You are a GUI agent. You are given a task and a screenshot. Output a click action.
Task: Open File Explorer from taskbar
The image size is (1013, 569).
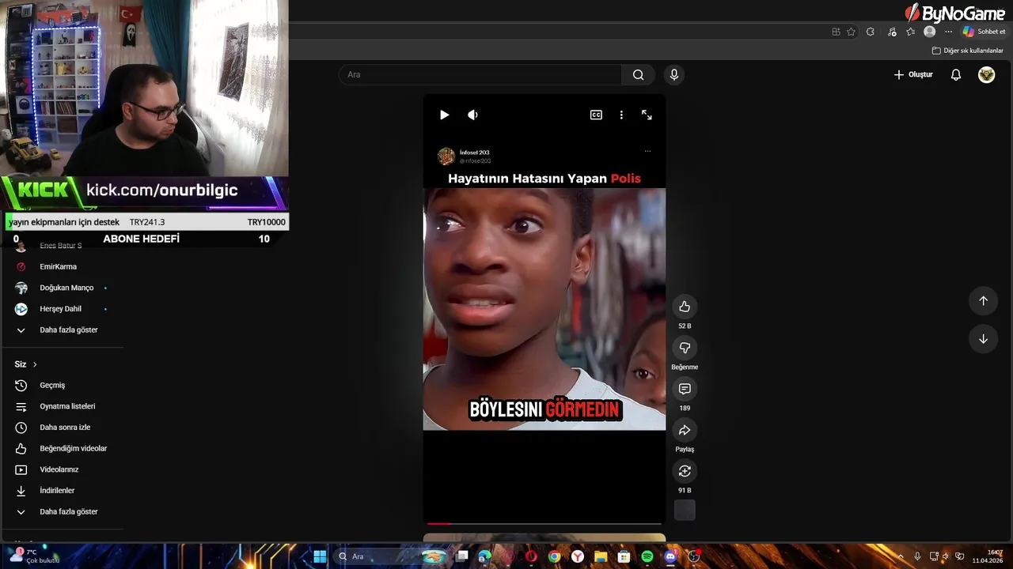[601, 556]
